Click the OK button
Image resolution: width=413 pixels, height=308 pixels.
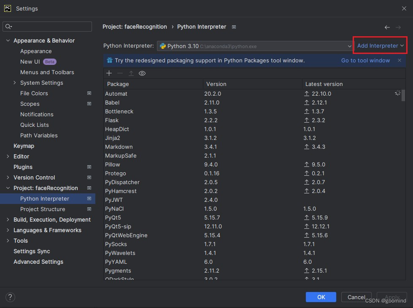[x=321, y=297]
